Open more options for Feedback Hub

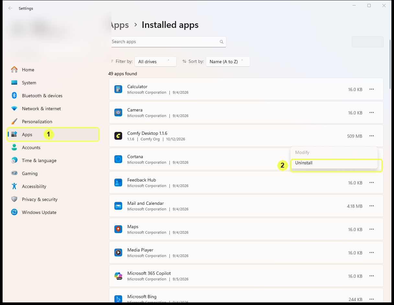pos(372,182)
